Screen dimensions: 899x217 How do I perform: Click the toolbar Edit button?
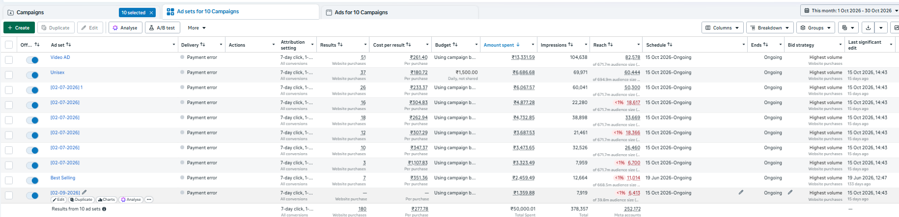click(x=90, y=28)
